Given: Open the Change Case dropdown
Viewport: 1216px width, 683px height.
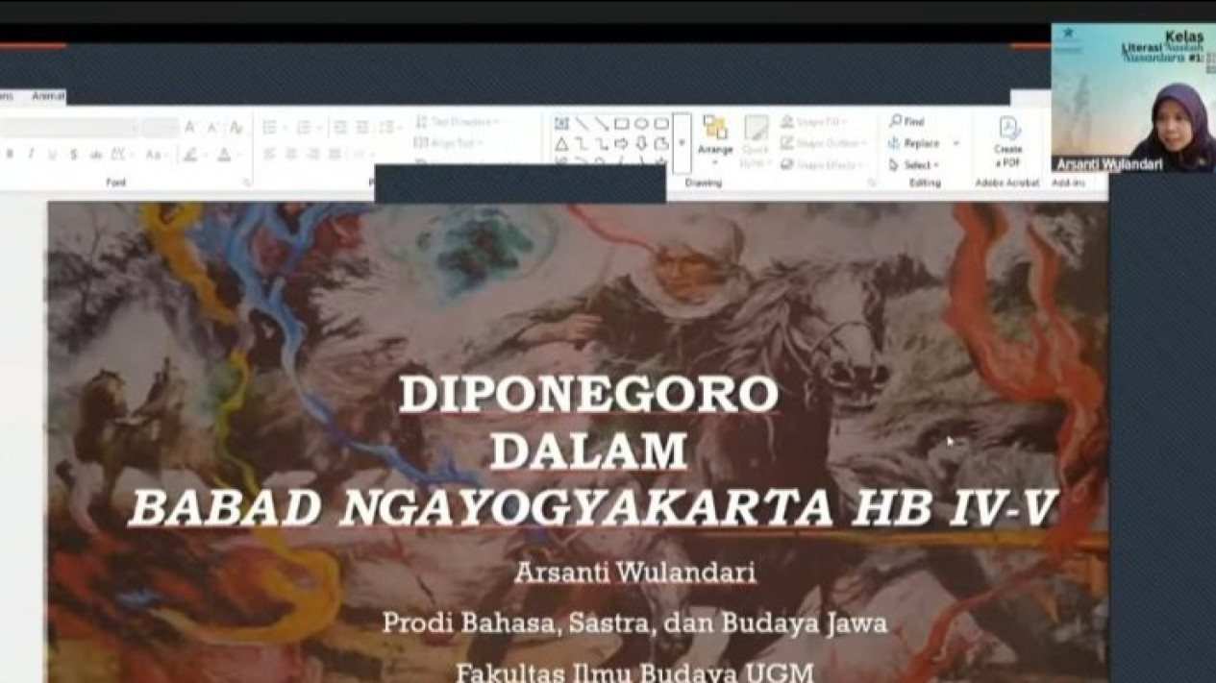Looking at the screenshot, I should [155, 155].
